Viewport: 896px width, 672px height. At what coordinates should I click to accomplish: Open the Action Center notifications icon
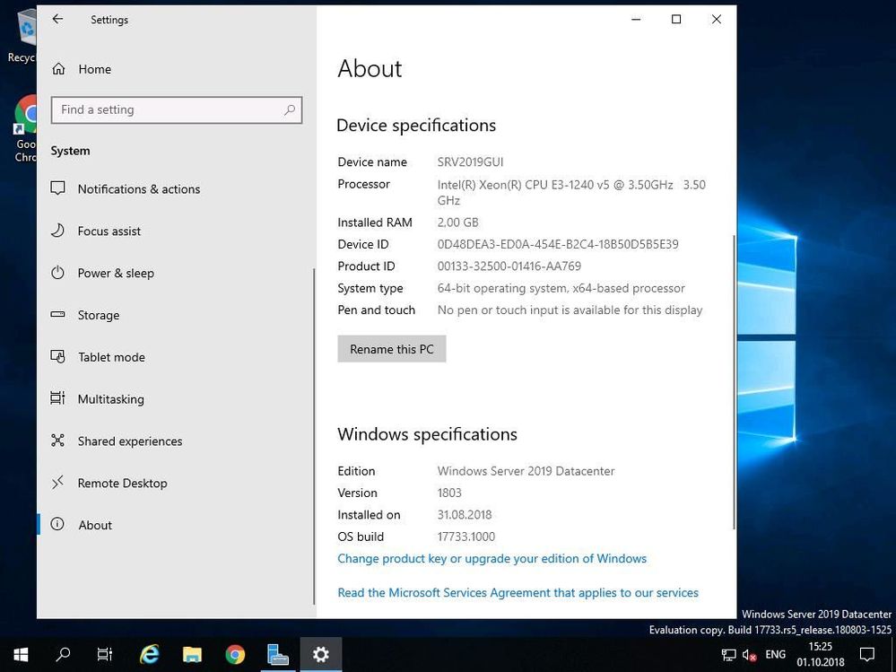[867, 655]
